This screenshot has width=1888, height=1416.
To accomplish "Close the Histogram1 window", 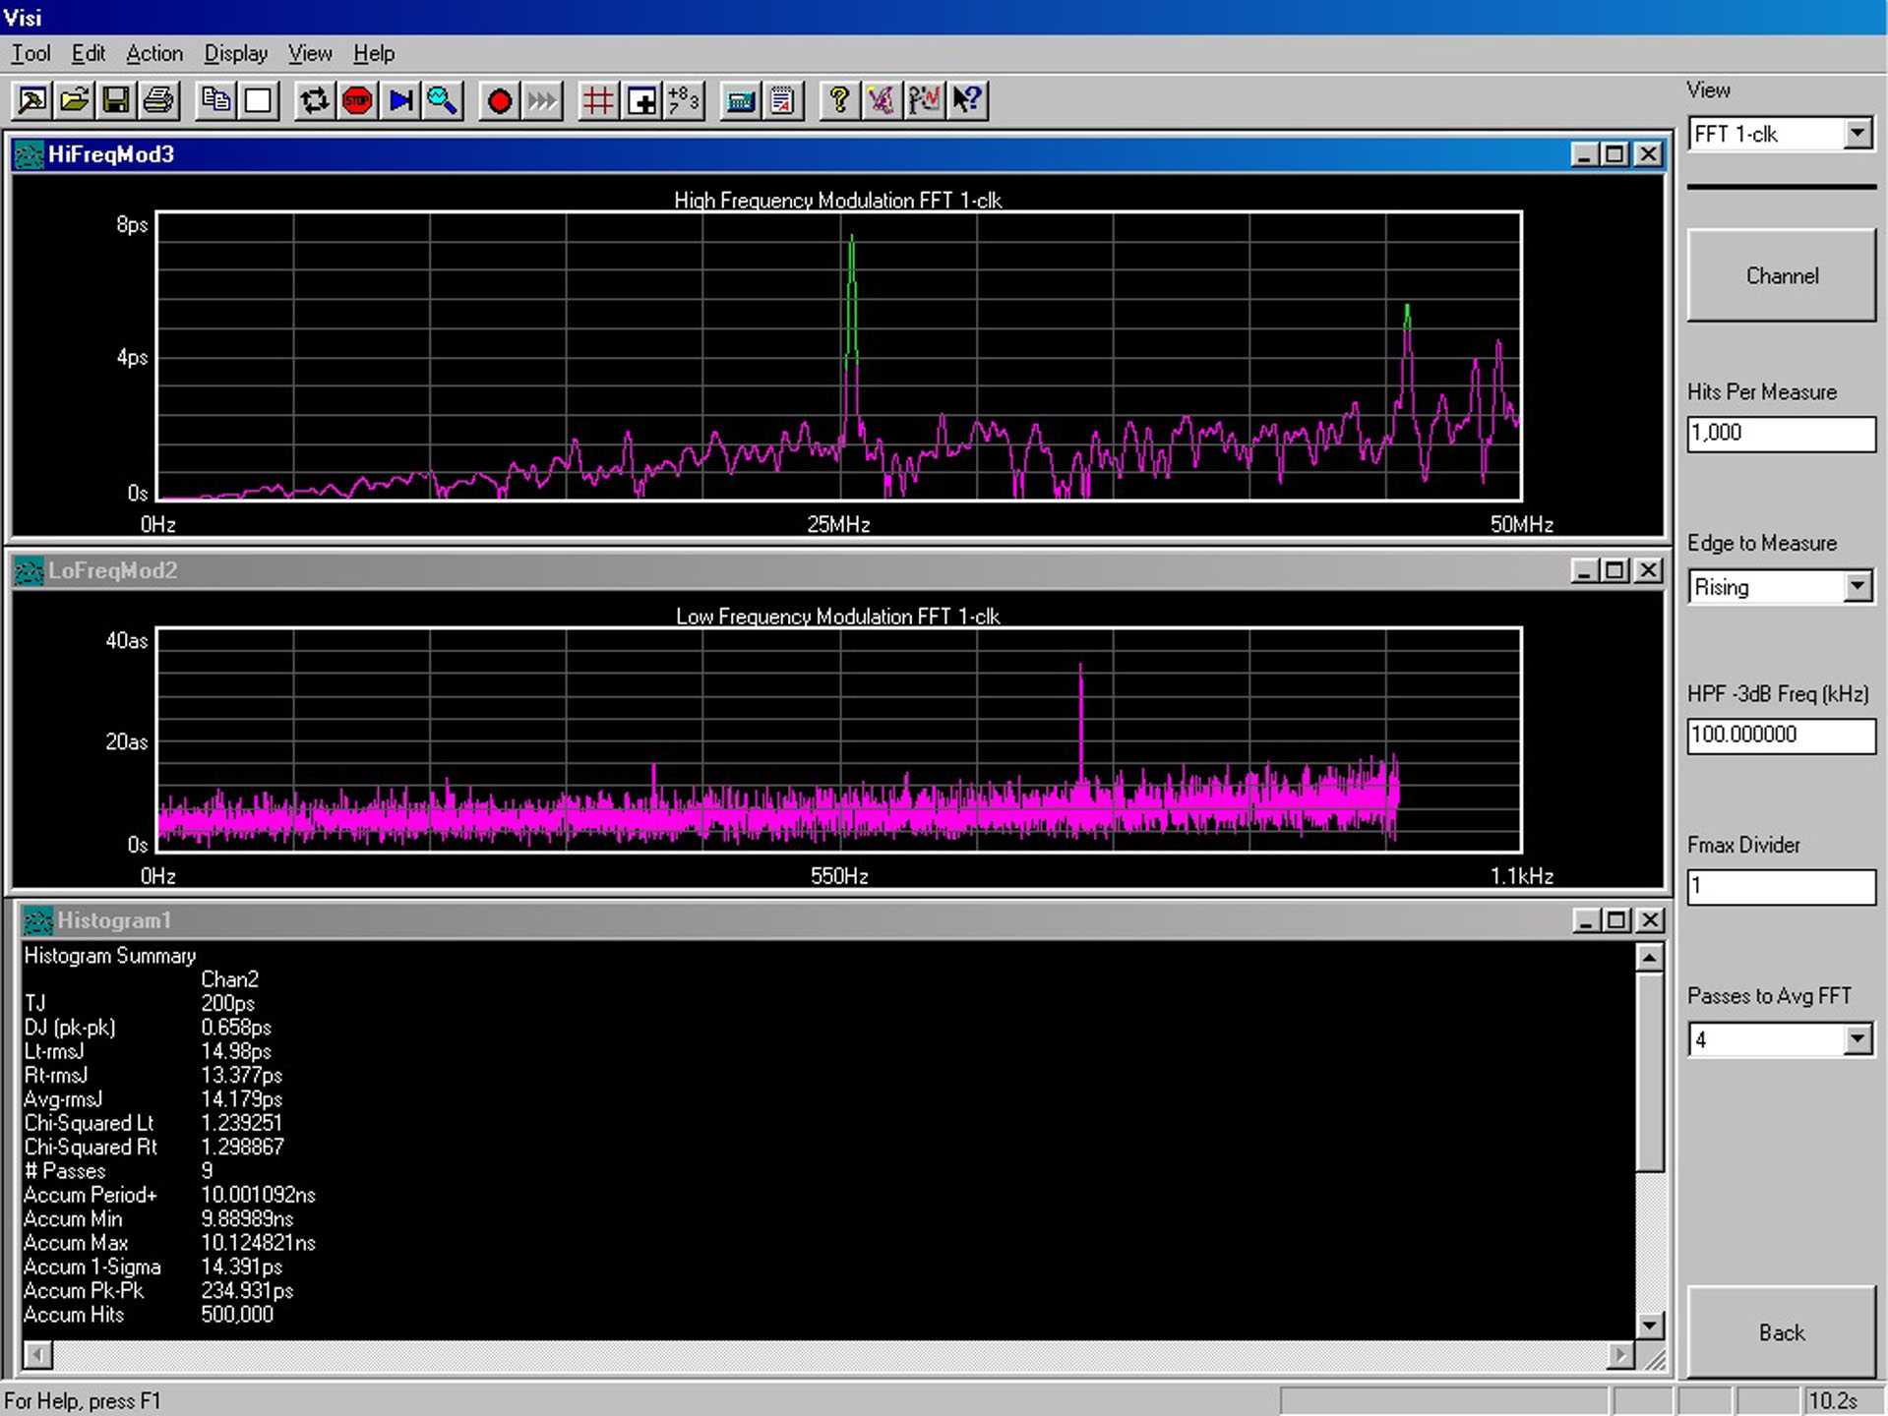I will tap(1650, 920).
